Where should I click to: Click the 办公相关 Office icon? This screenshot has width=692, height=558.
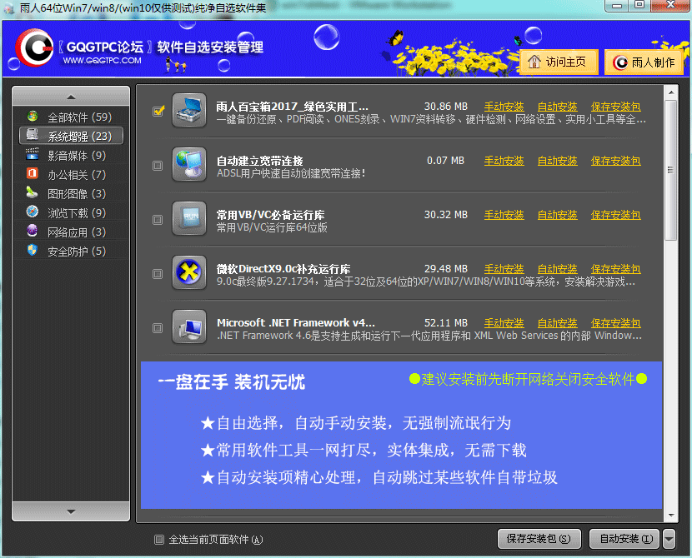33,172
